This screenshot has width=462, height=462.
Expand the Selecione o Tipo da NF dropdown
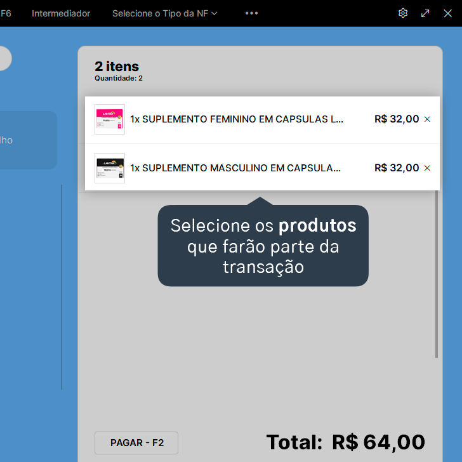(165, 13)
